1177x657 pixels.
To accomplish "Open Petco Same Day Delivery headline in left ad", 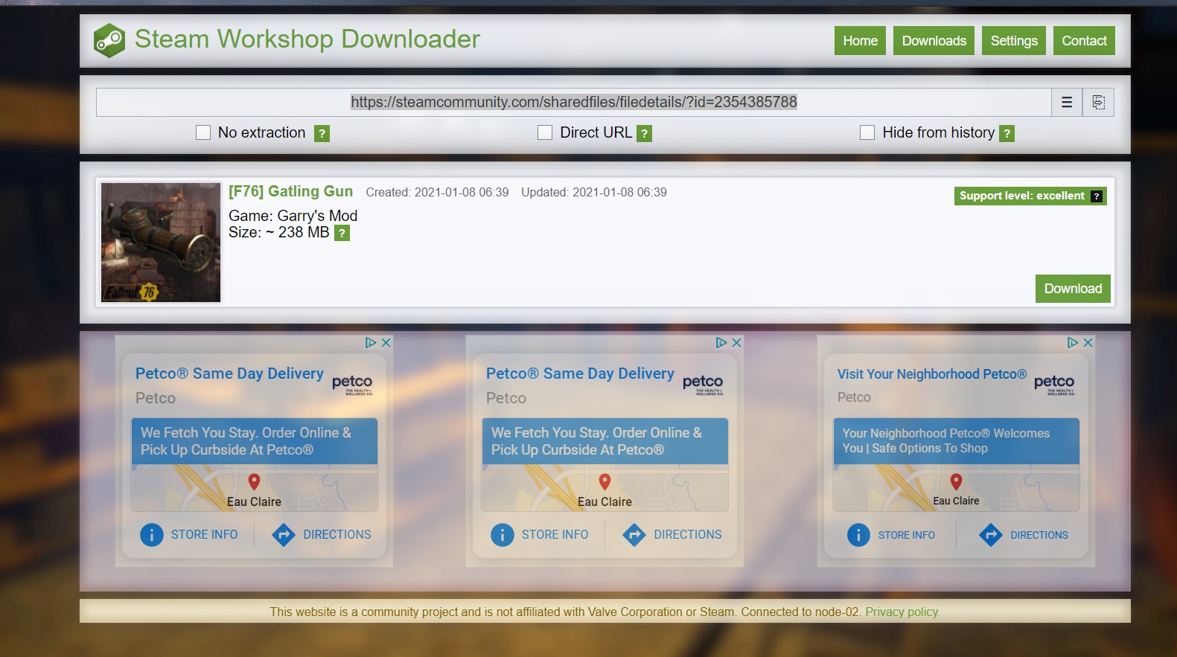I will (x=229, y=374).
